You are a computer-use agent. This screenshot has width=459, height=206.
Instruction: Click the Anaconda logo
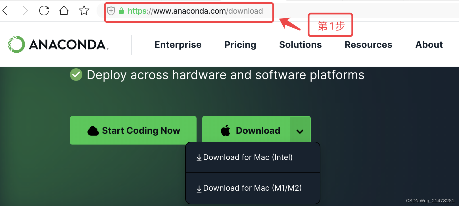[58, 44]
